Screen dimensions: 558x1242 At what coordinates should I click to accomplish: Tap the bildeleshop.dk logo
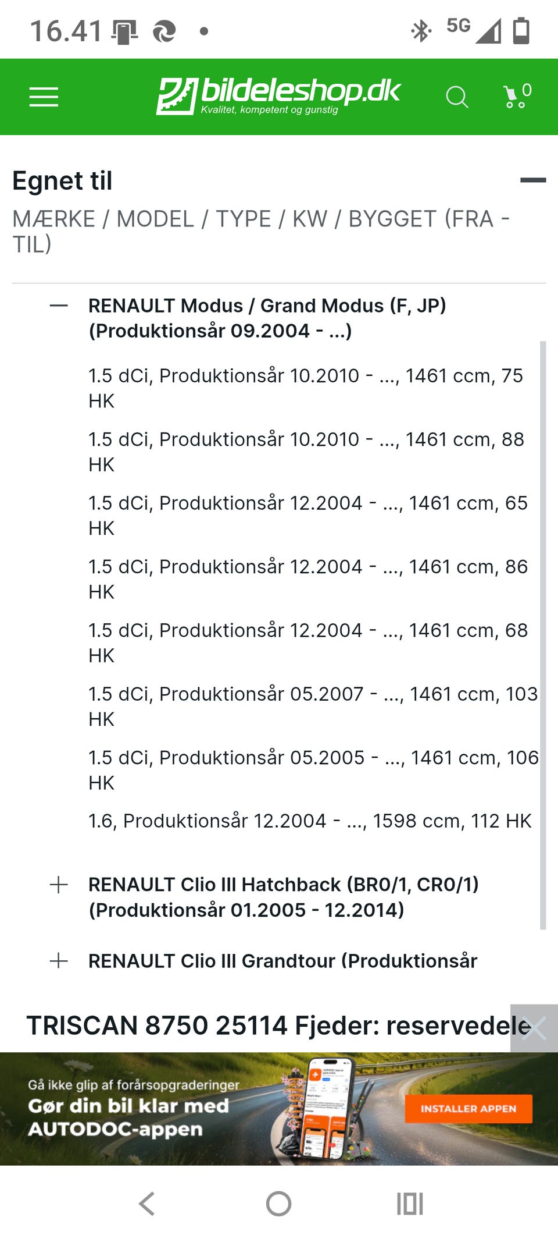(x=278, y=95)
